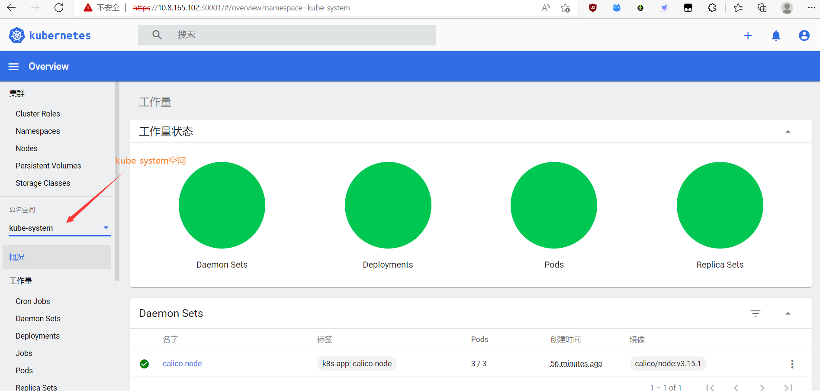Click the sidebar vertical scrollbar
Screen dimensions: 820x391
(117, 181)
